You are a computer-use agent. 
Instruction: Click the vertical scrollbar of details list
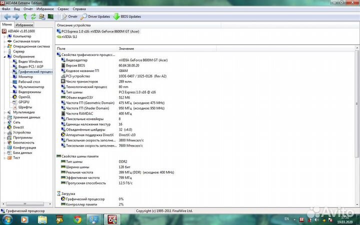coord(357,103)
